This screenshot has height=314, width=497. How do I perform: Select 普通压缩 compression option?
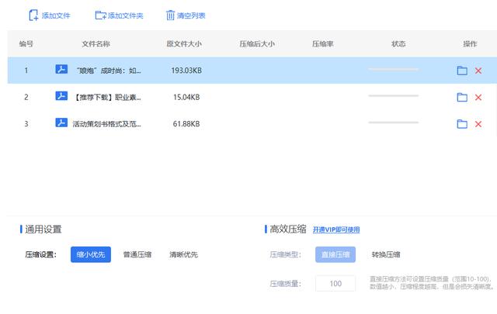pos(137,254)
